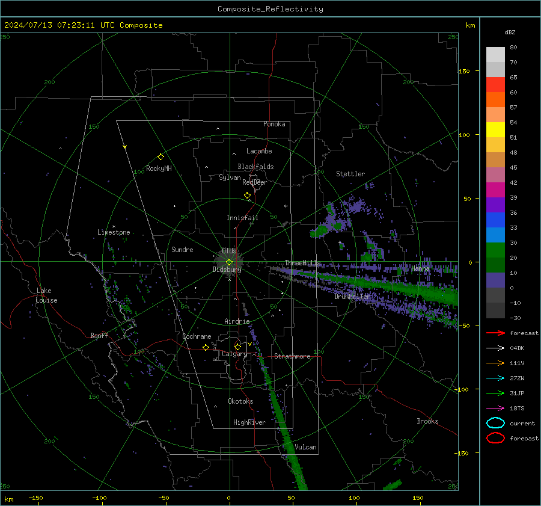
Task: Click the red forecast ellipse icon
Action: click(495, 438)
